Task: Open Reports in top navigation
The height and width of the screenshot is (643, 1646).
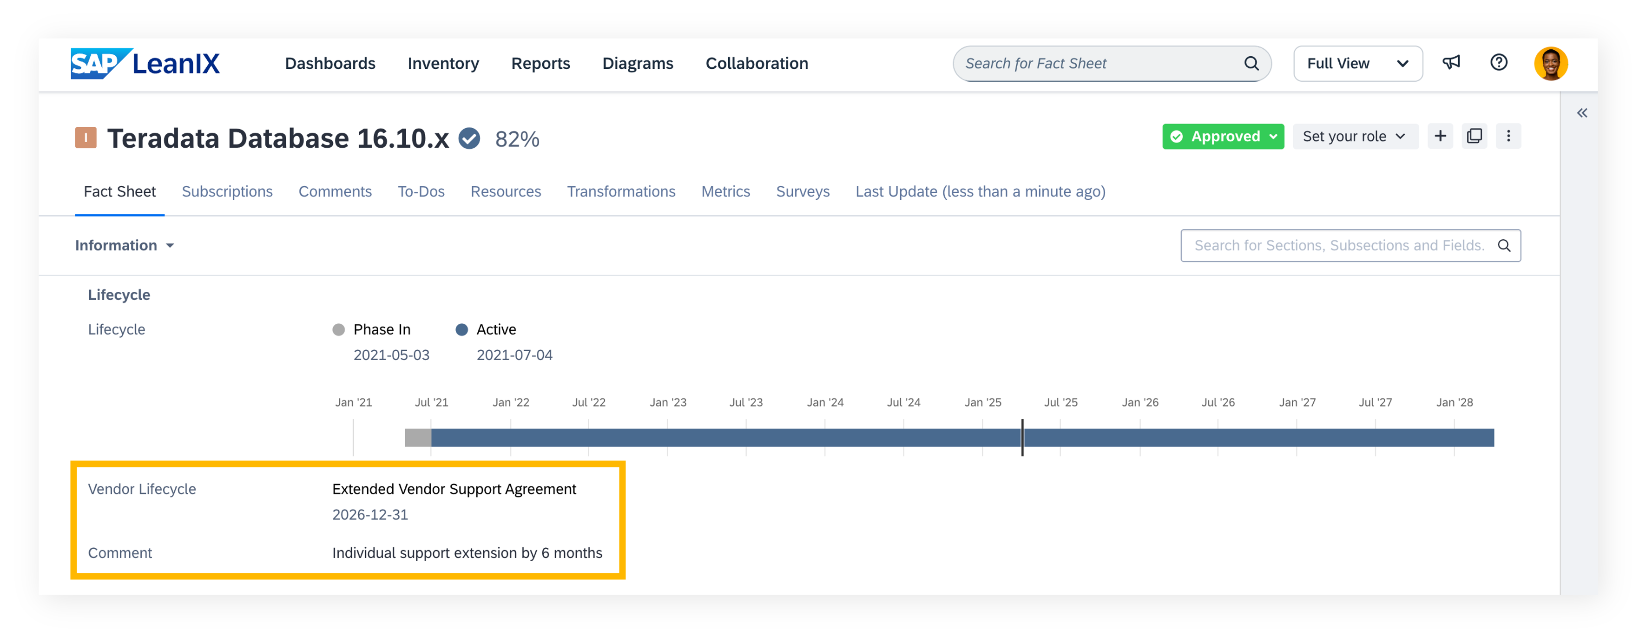Action: tap(540, 63)
